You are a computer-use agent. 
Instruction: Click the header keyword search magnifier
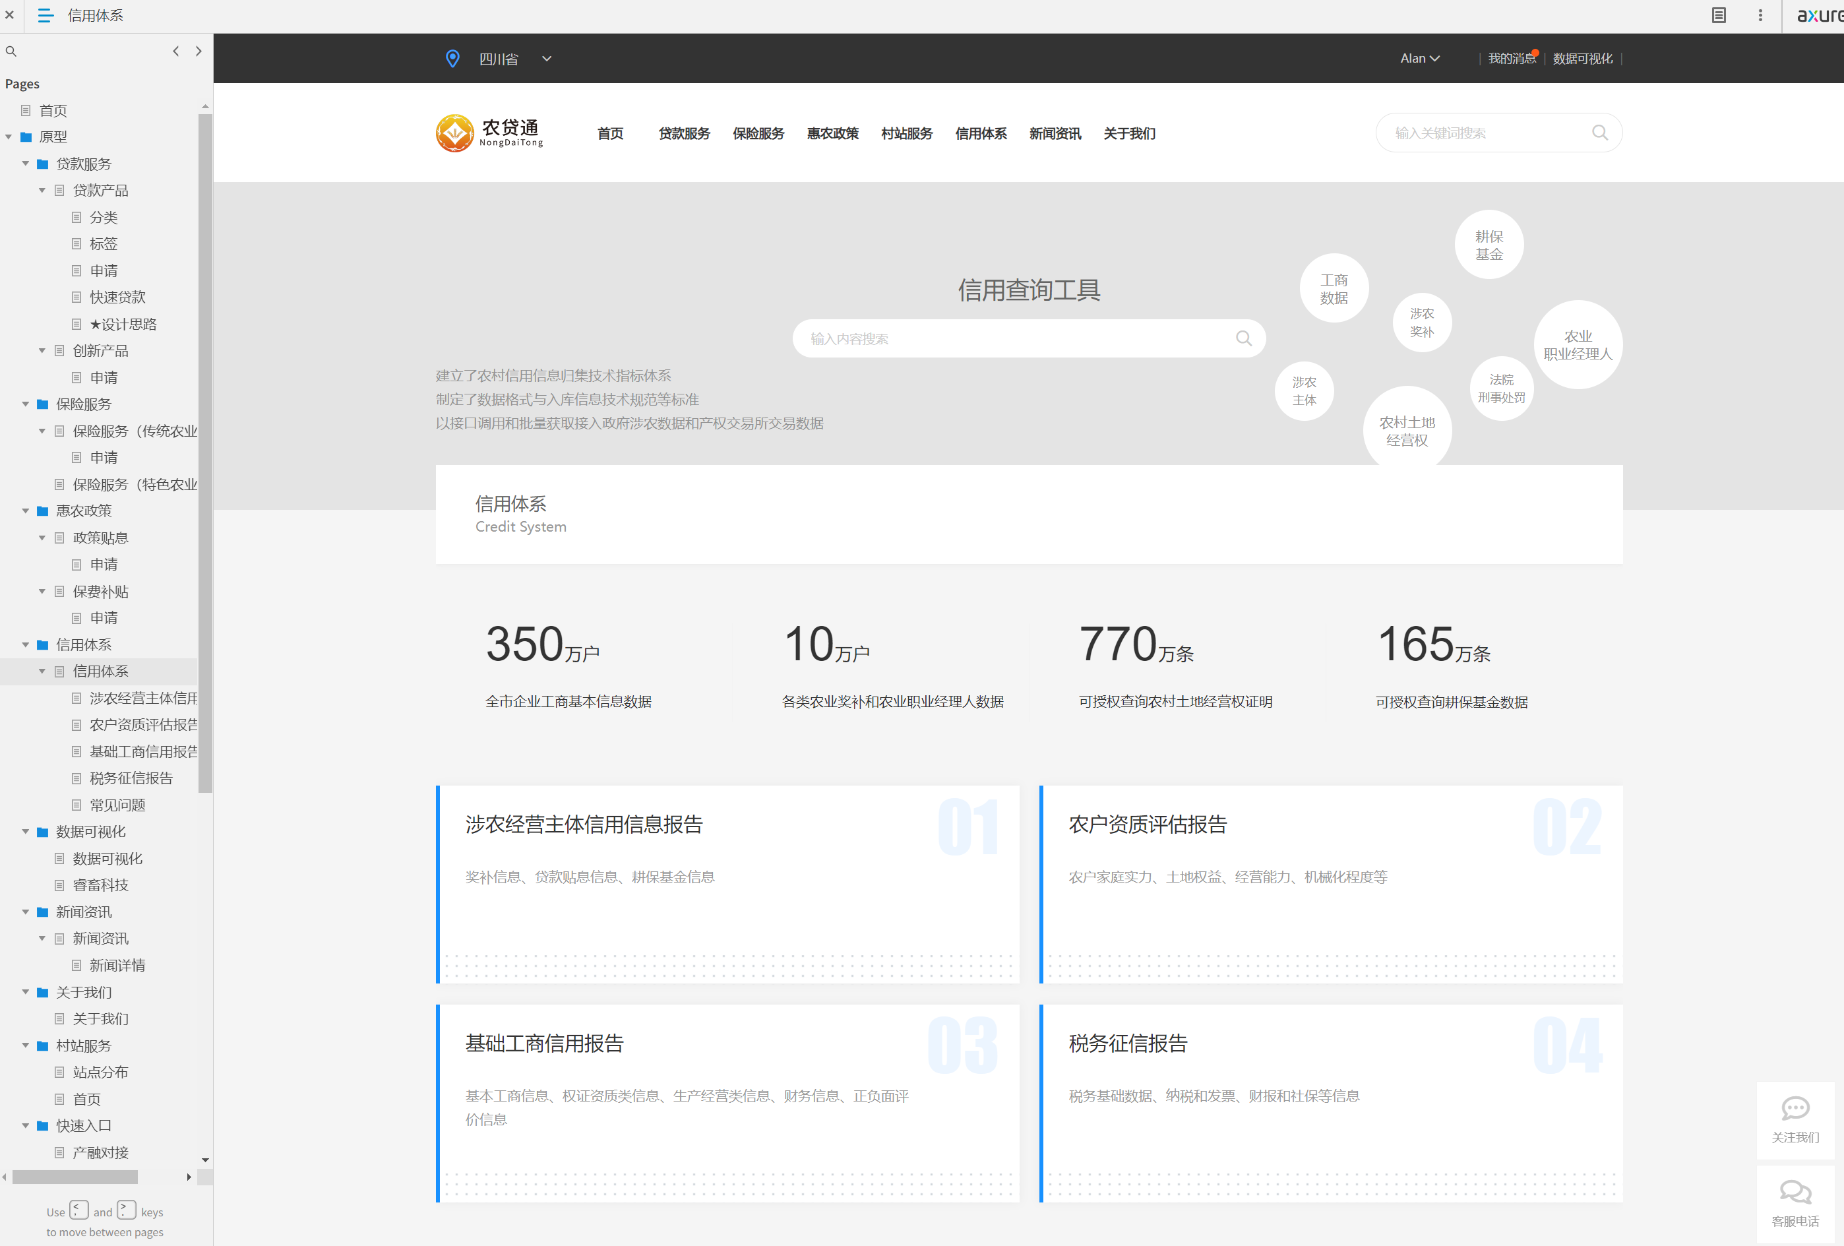[1599, 133]
